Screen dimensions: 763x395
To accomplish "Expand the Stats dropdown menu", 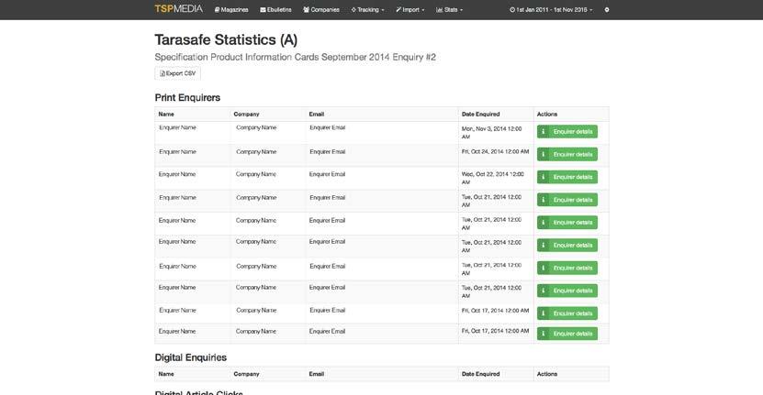I will point(449,10).
